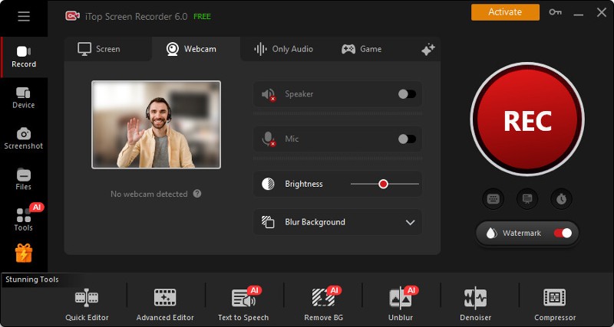Click the countdown timer icon below REC

(561, 199)
